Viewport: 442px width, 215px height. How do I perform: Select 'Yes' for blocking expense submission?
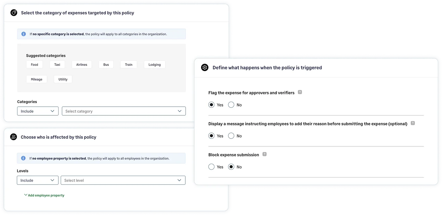211,167
